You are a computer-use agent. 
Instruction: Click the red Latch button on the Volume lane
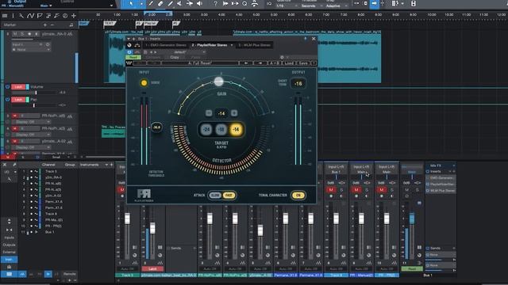coord(18,87)
